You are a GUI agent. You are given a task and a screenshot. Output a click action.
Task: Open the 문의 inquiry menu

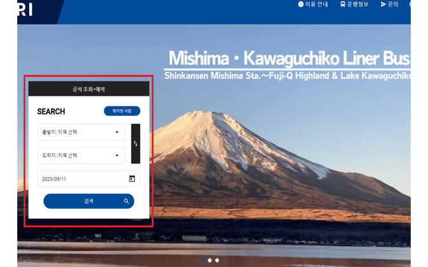(389, 4)
